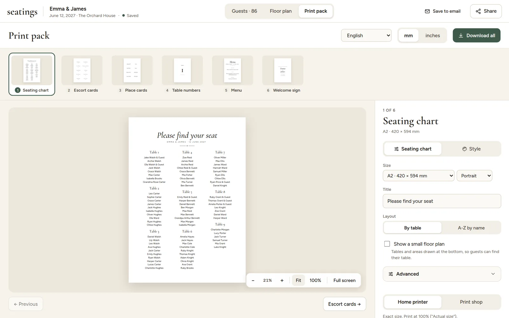Choose Home printer option

[x=413, y=302]
